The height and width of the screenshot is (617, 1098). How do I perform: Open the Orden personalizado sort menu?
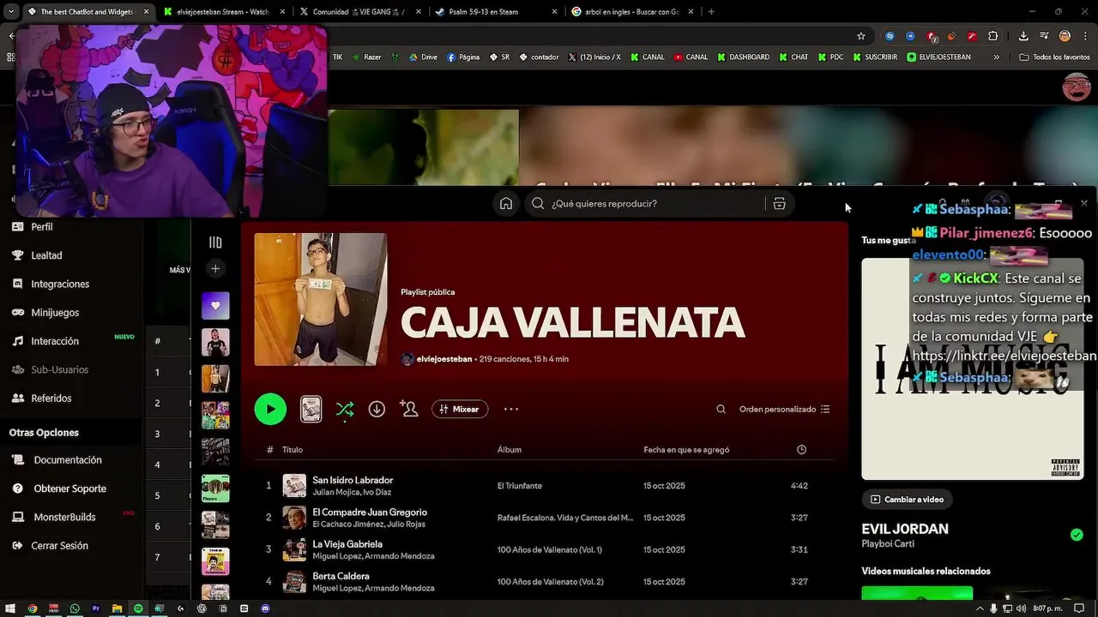[x=784, y=409]
